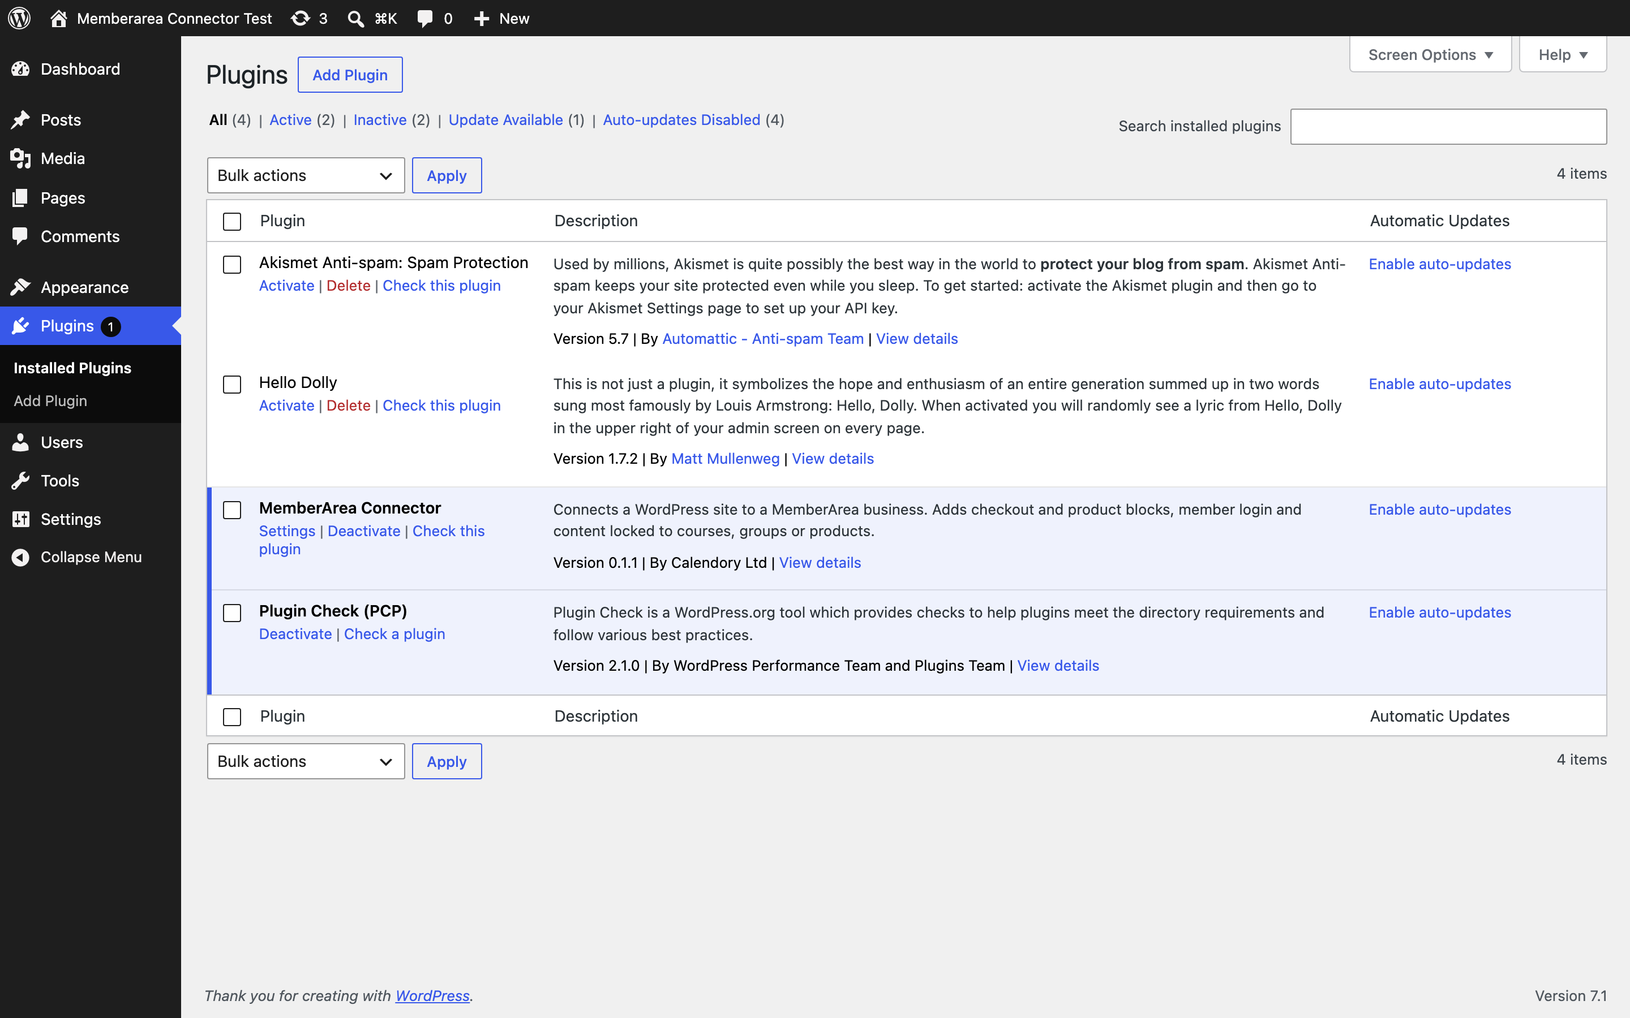Open the comments bubble in admin bar
This screenshot has width=1630, height=1018.
click(x=425, y=19)
